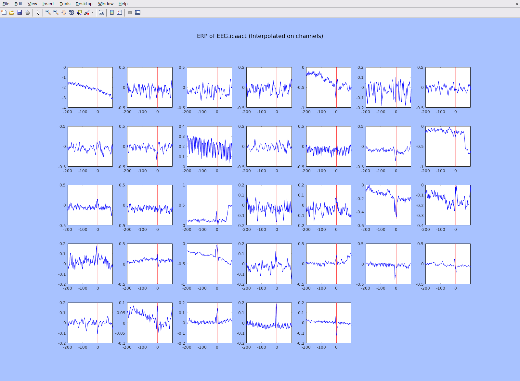The height and width of the screenshot is (381, 520).
Task: Open the Desktop menu
Action: [x=84, y=4]
